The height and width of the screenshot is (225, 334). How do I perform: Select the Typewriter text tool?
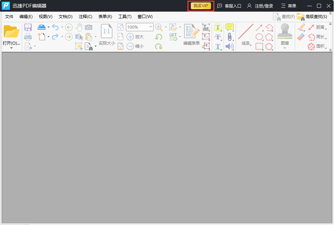click(x=206, y=27)
